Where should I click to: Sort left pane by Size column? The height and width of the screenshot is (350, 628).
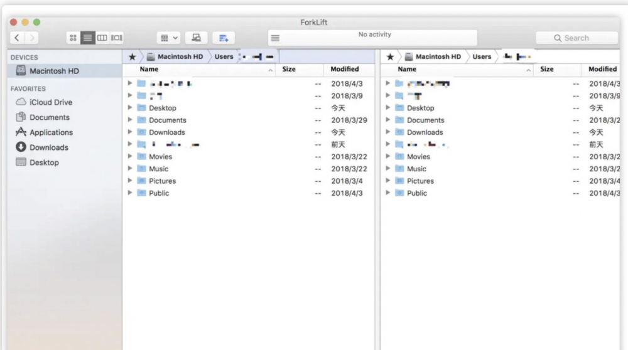point(299,69)
